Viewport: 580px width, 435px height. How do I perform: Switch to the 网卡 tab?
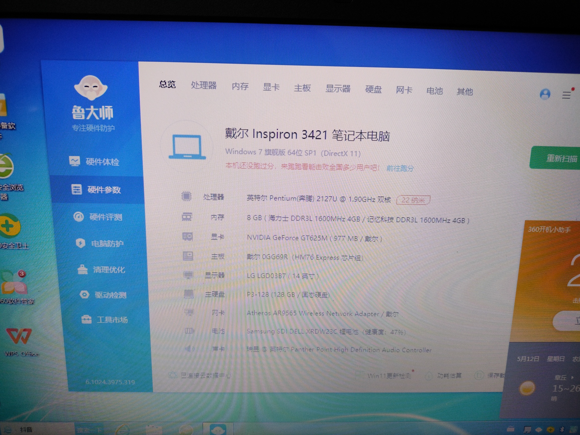point(404,91)
